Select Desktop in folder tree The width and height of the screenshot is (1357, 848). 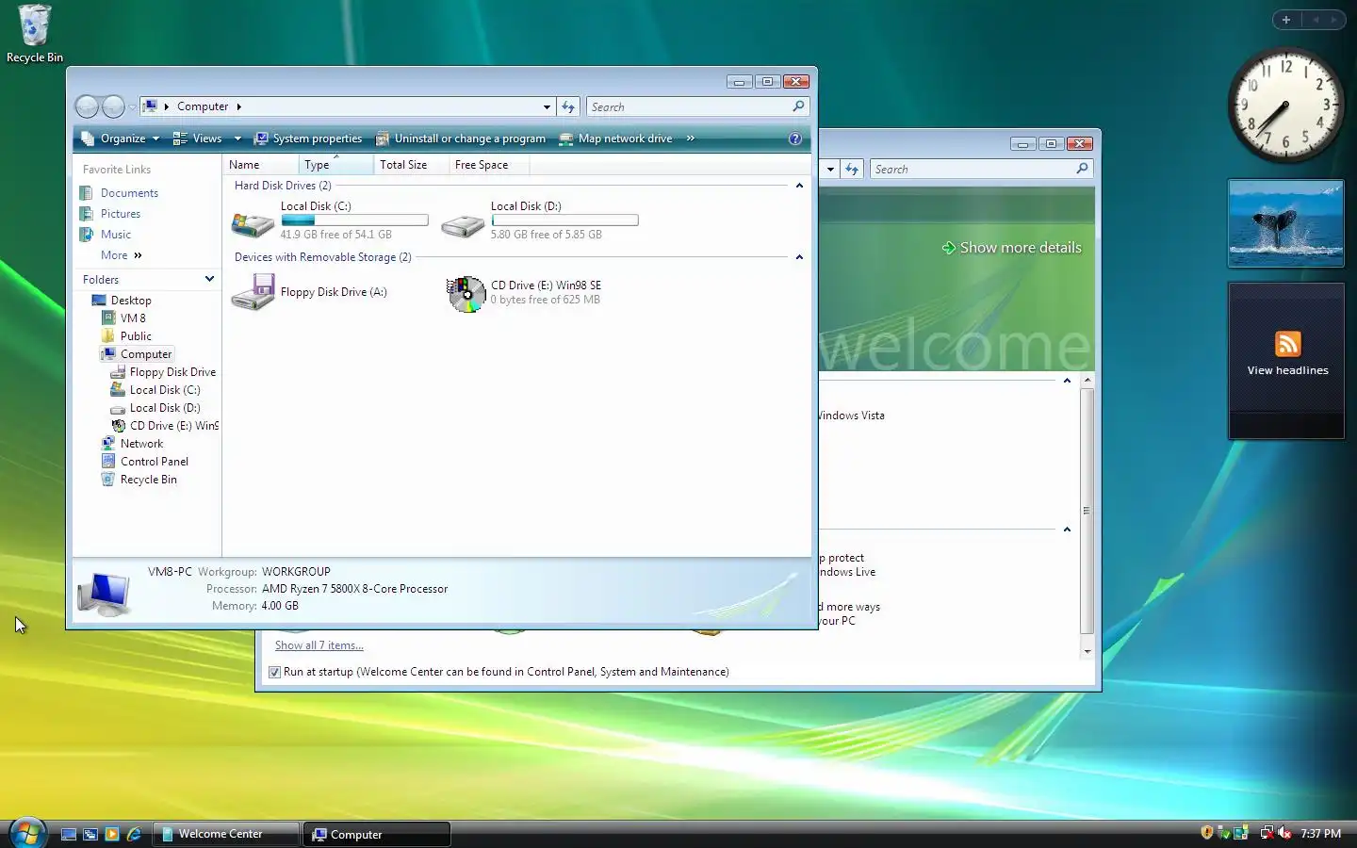[131, 301]
